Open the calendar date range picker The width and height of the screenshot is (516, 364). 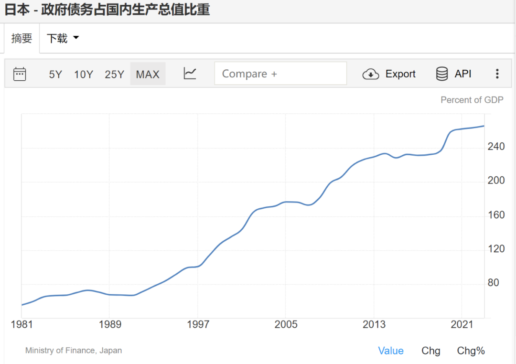[20, 74]
